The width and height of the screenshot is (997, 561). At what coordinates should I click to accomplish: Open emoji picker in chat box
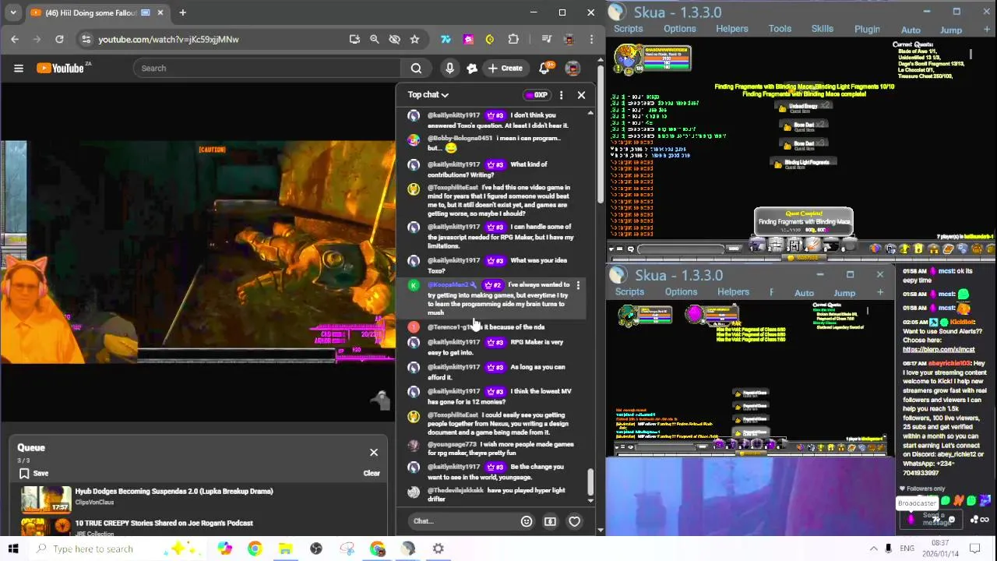[527, 521]
